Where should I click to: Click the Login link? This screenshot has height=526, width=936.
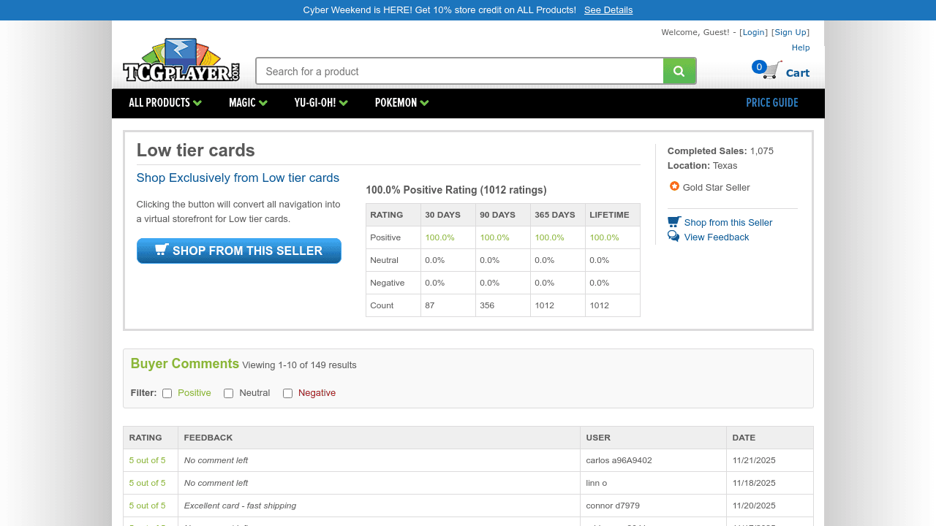(x=753, y=32)
